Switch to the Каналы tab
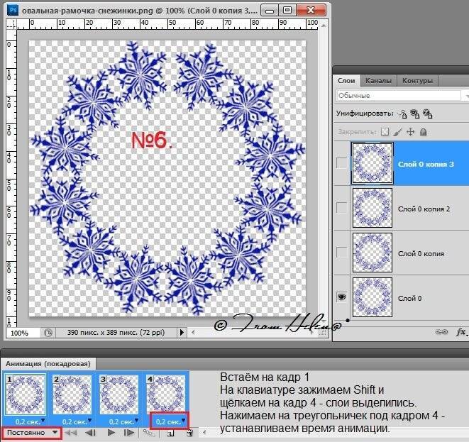Viewport: 469px width, 442px height. coord(378,80)
